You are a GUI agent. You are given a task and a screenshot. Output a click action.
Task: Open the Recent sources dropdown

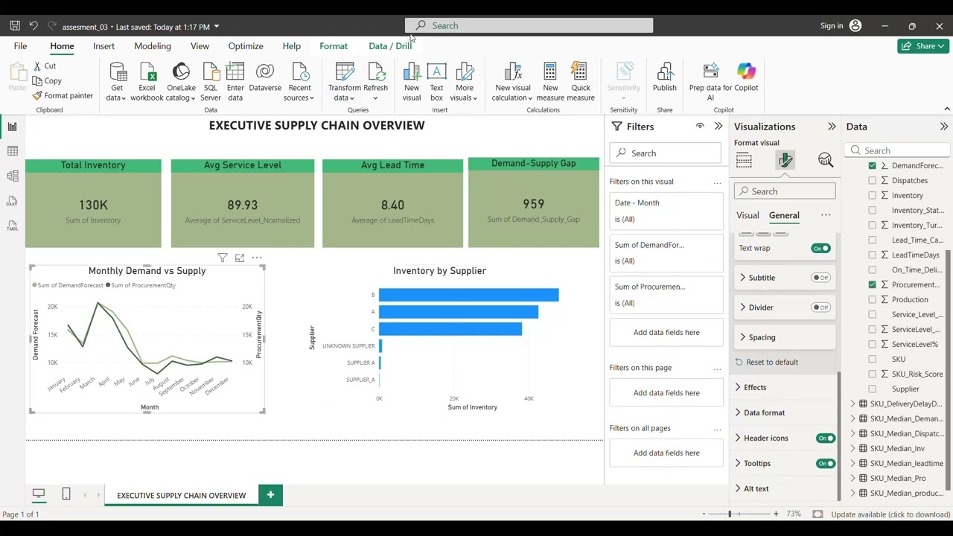tap(299, 82)
